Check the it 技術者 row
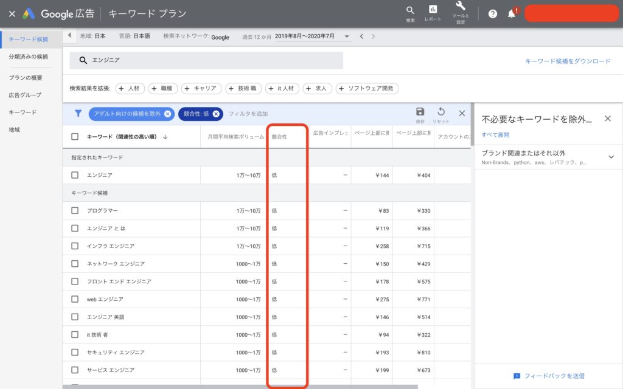This screenshot has width=623, height=389. pyautogui.click(x=75, y=335)
